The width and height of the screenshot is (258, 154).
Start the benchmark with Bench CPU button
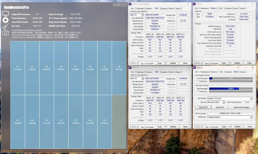[203, 107]
